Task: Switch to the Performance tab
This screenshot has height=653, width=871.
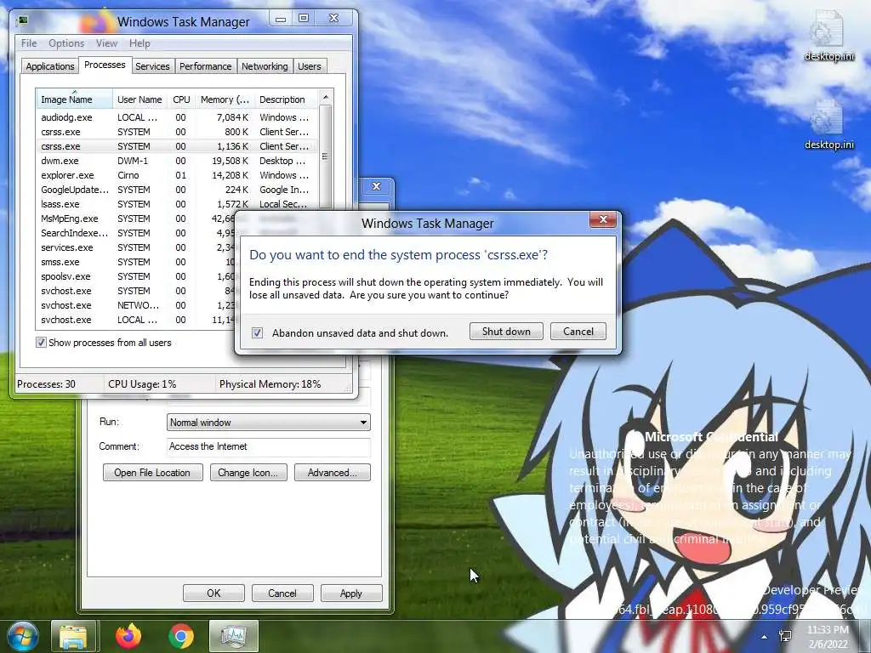Action: tap(206, 66)
